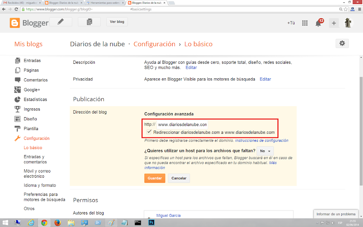Viewport: 363px width, 227px height.
Task: Open notifications bell with 12 badge
Action: point(319,23)
